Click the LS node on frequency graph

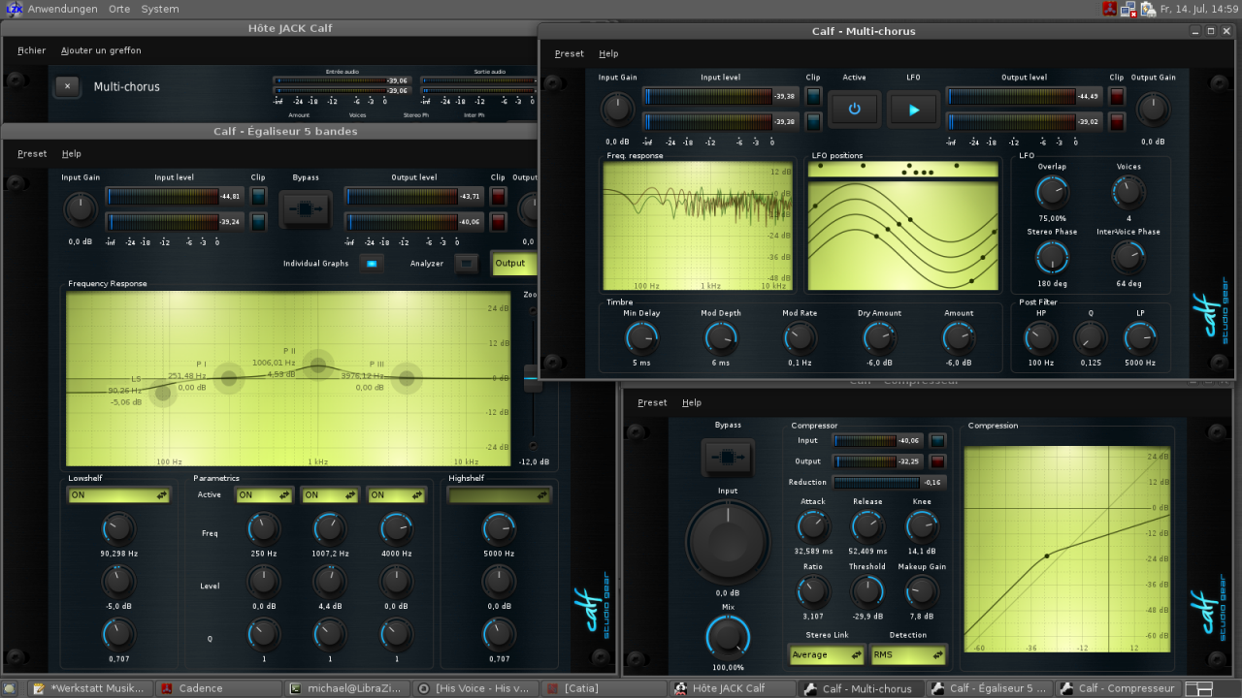pos(163,393)
